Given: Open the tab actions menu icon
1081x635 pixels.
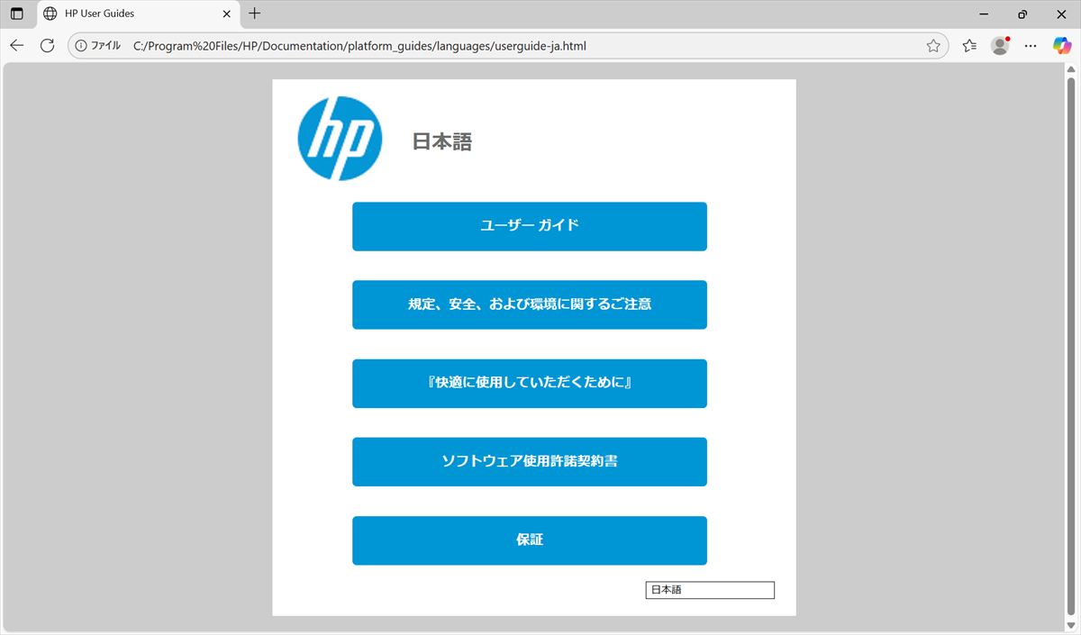Looking at the screenshot, I should [16, 14].
